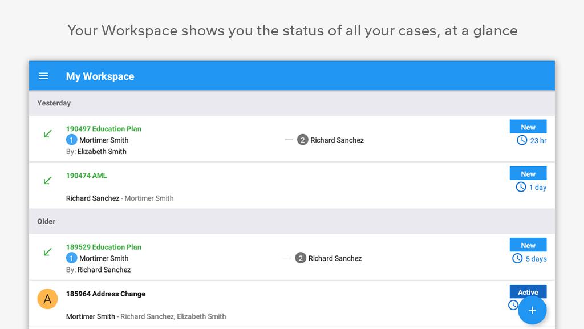Click step 1 badge in case 190497
This screenshot has height=329, width=584.
[x=71, y=140]
